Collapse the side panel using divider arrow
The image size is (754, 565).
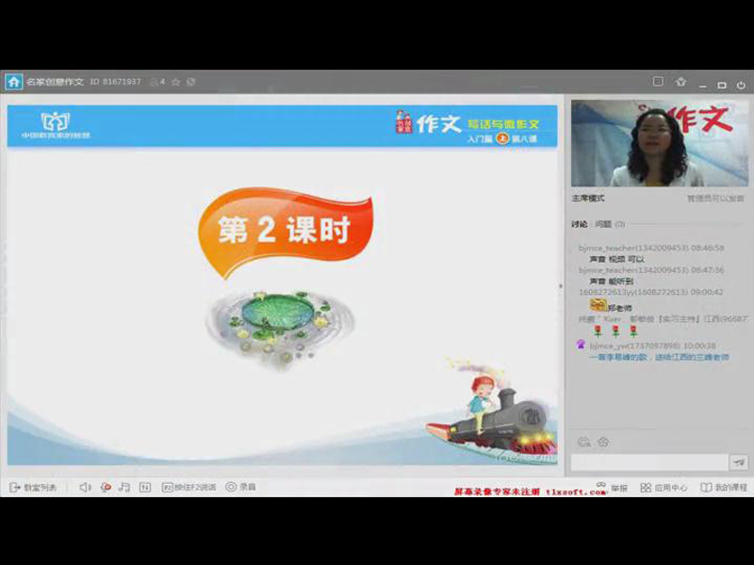pyautogui.click(x=562, y=285)
